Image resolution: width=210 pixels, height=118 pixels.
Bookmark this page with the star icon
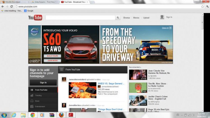202,6
